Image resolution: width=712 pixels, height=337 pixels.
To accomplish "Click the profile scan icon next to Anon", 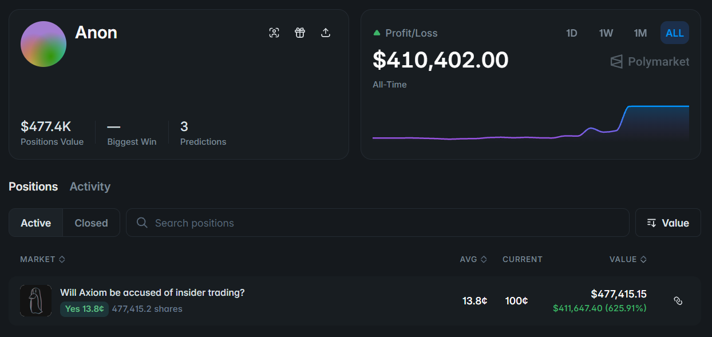I will coord(274,33).
